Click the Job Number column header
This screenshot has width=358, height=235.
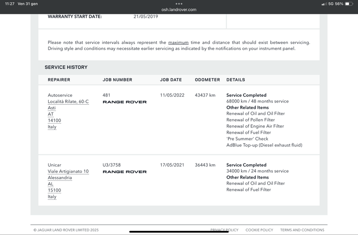[117, 80]
